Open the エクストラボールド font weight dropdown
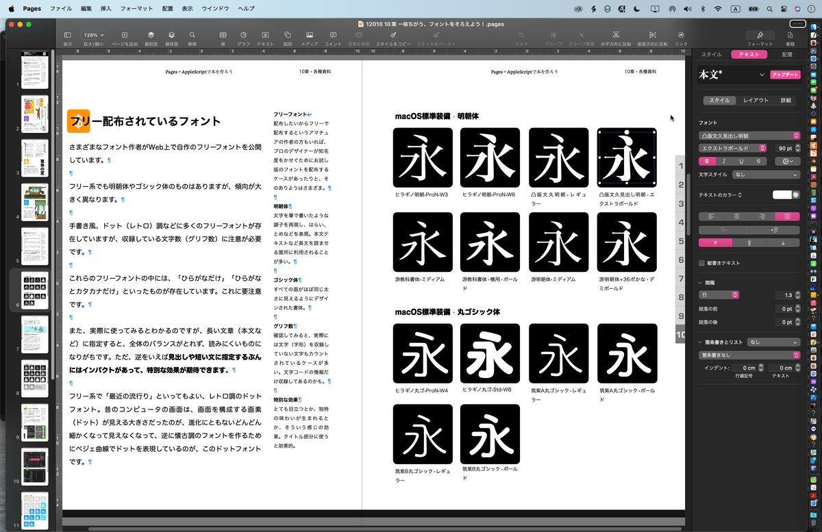822x532 pixels. coord(732,148)
